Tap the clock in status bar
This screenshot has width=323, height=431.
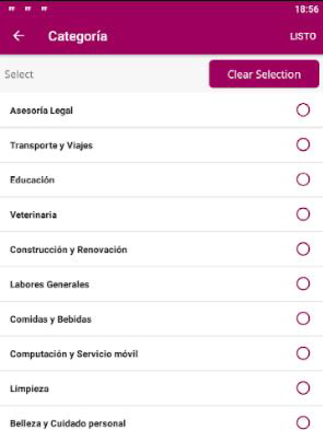pyautogui.click(x=306, y=9)
